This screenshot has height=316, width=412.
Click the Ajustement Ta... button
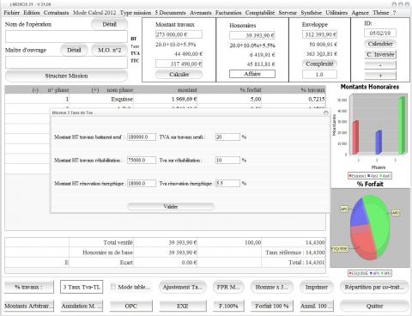(x=183, y=287)
